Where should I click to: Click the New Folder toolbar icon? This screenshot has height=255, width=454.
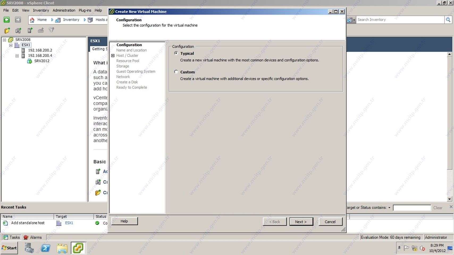click(7, 30)
